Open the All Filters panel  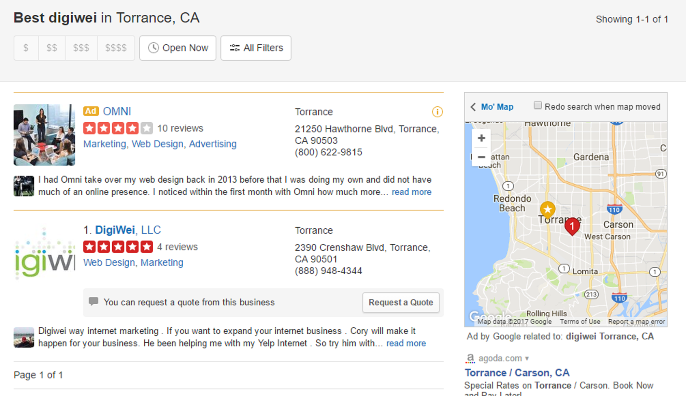(x=256, y=48)
